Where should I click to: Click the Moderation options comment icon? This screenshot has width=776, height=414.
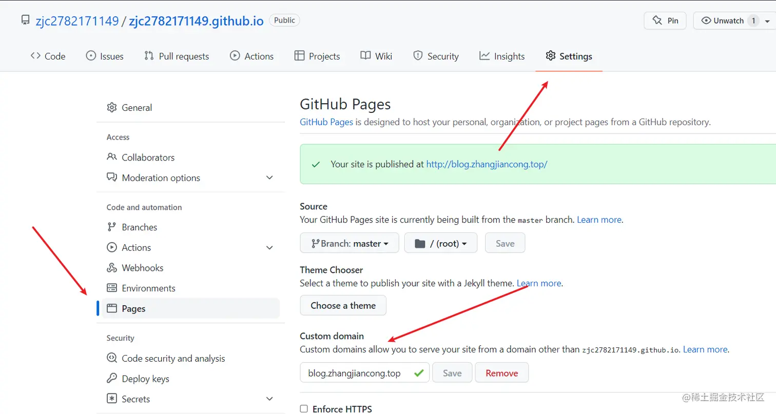coord(111,178)
